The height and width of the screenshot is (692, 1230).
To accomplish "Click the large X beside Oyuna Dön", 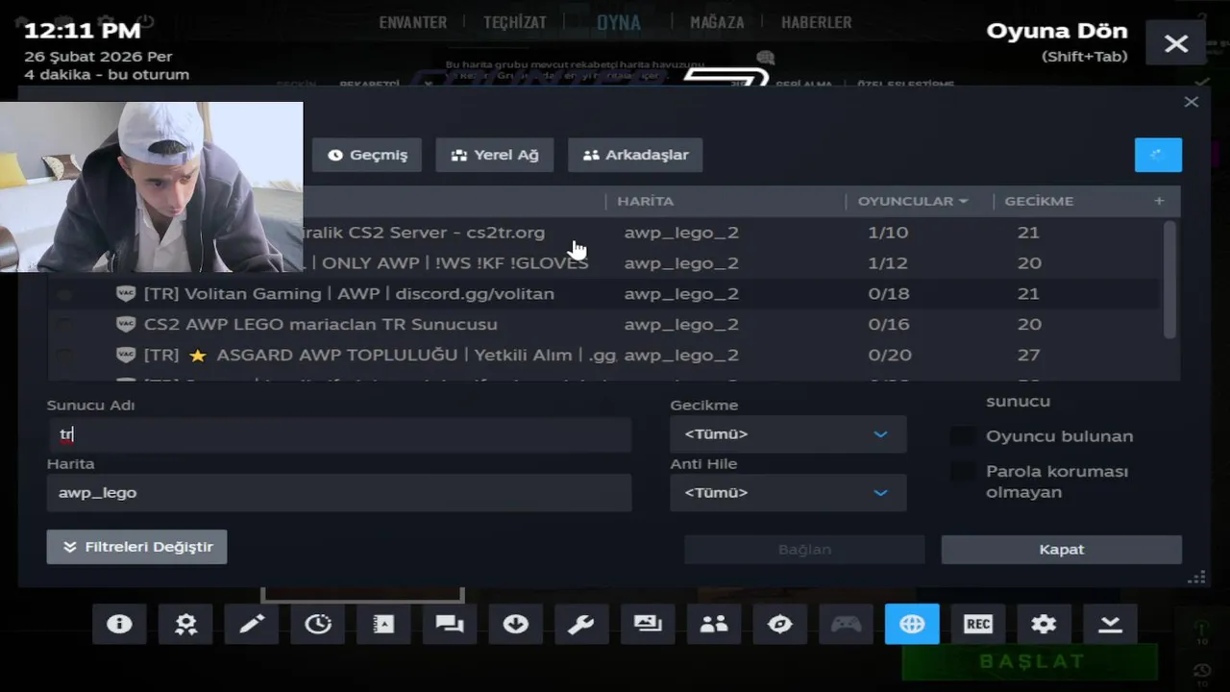I will [1176, 43].
